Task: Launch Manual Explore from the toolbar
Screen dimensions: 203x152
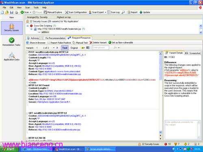Action: [x=53, y=12]
